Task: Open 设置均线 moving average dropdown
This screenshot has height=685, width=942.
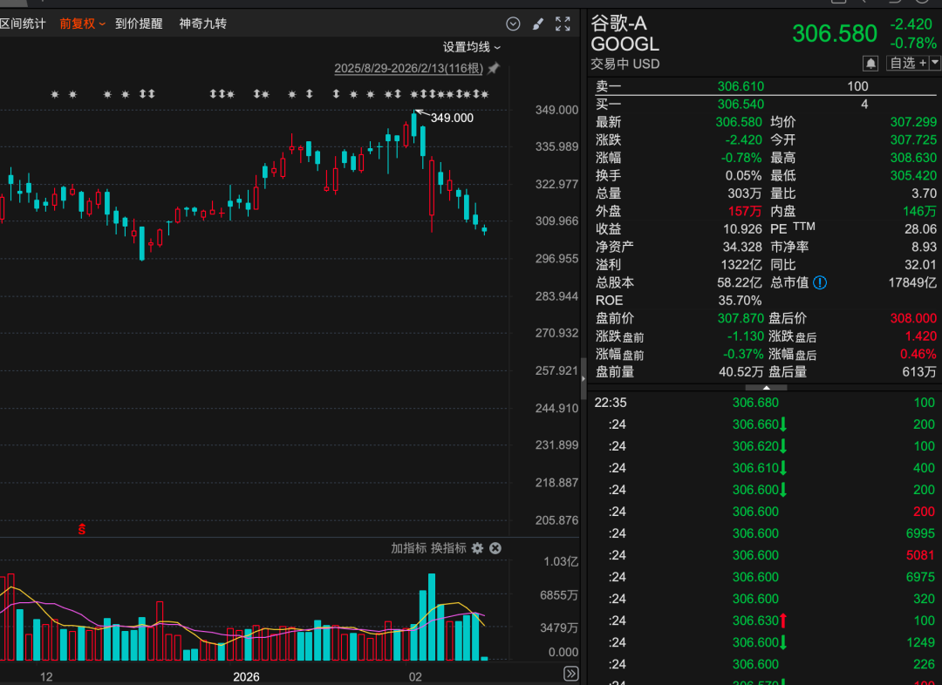Action: point(472,47)
